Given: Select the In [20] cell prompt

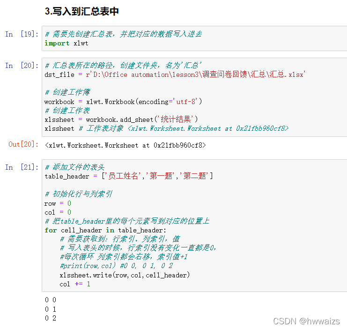Looking at the screenshot, I should pos(22,66).
